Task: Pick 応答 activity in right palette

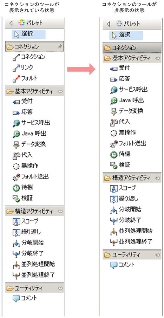Action: [120, 79]
